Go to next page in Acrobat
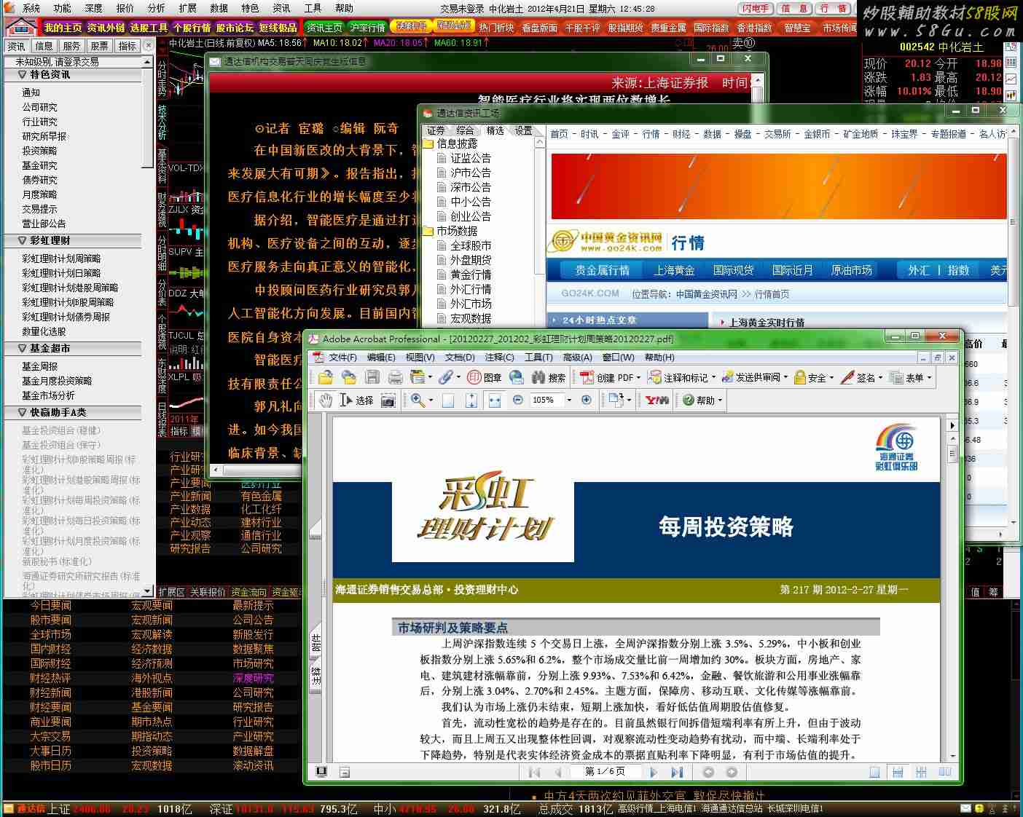The image size is (1023, 817). coord(653,772)
